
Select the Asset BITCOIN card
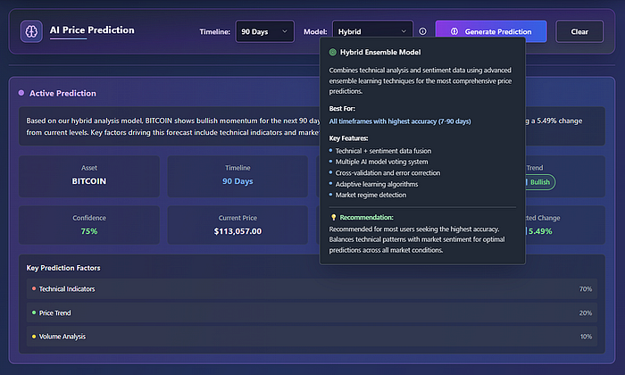tap(89, 175)
